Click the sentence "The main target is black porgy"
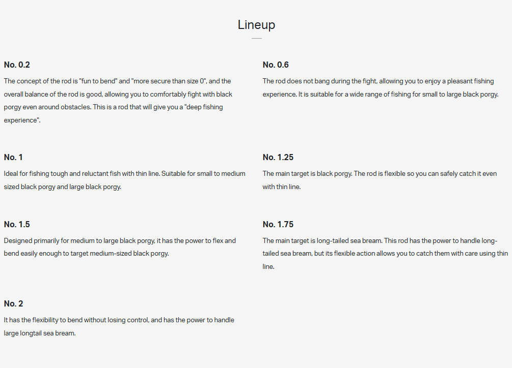The width and height of the screenshot is (512, 368). click(x=307, y=174)
